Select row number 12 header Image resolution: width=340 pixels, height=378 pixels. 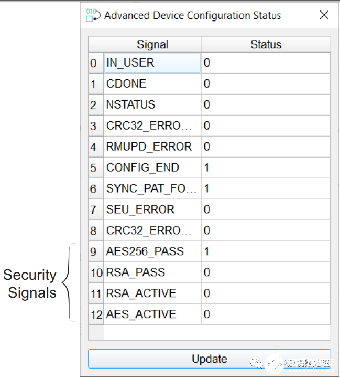point(96,314)
